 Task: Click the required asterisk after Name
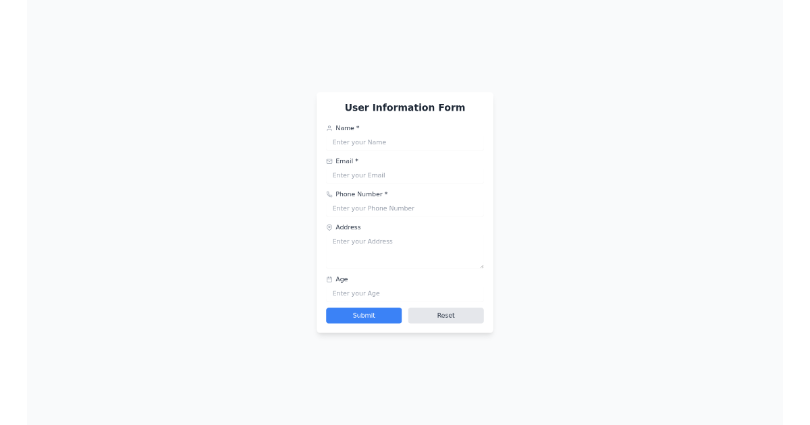[x=358, y=128]
